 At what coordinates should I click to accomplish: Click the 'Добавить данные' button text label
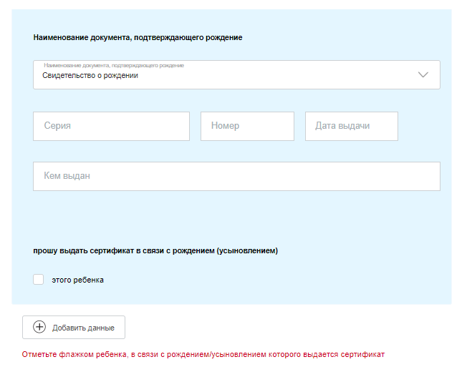pyautogui.click(x=83, y=328)
